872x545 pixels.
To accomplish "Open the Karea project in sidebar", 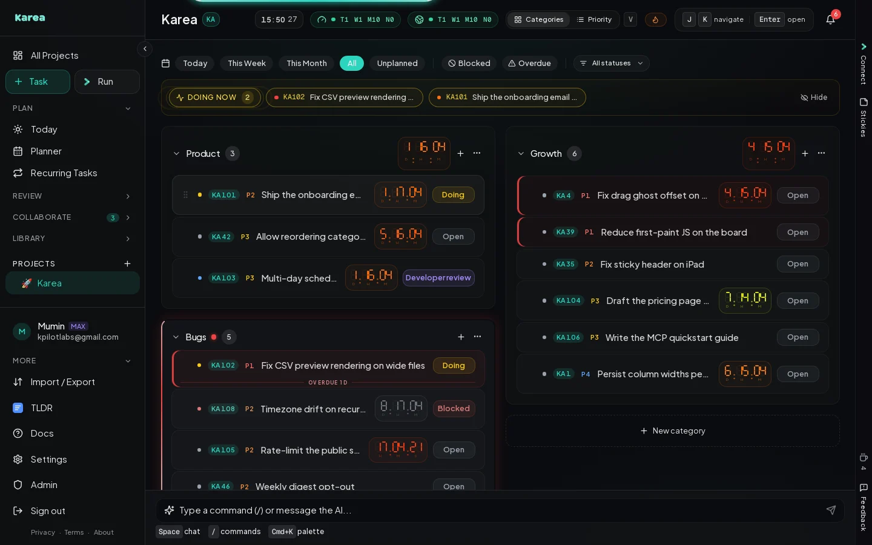I will 73,283.
